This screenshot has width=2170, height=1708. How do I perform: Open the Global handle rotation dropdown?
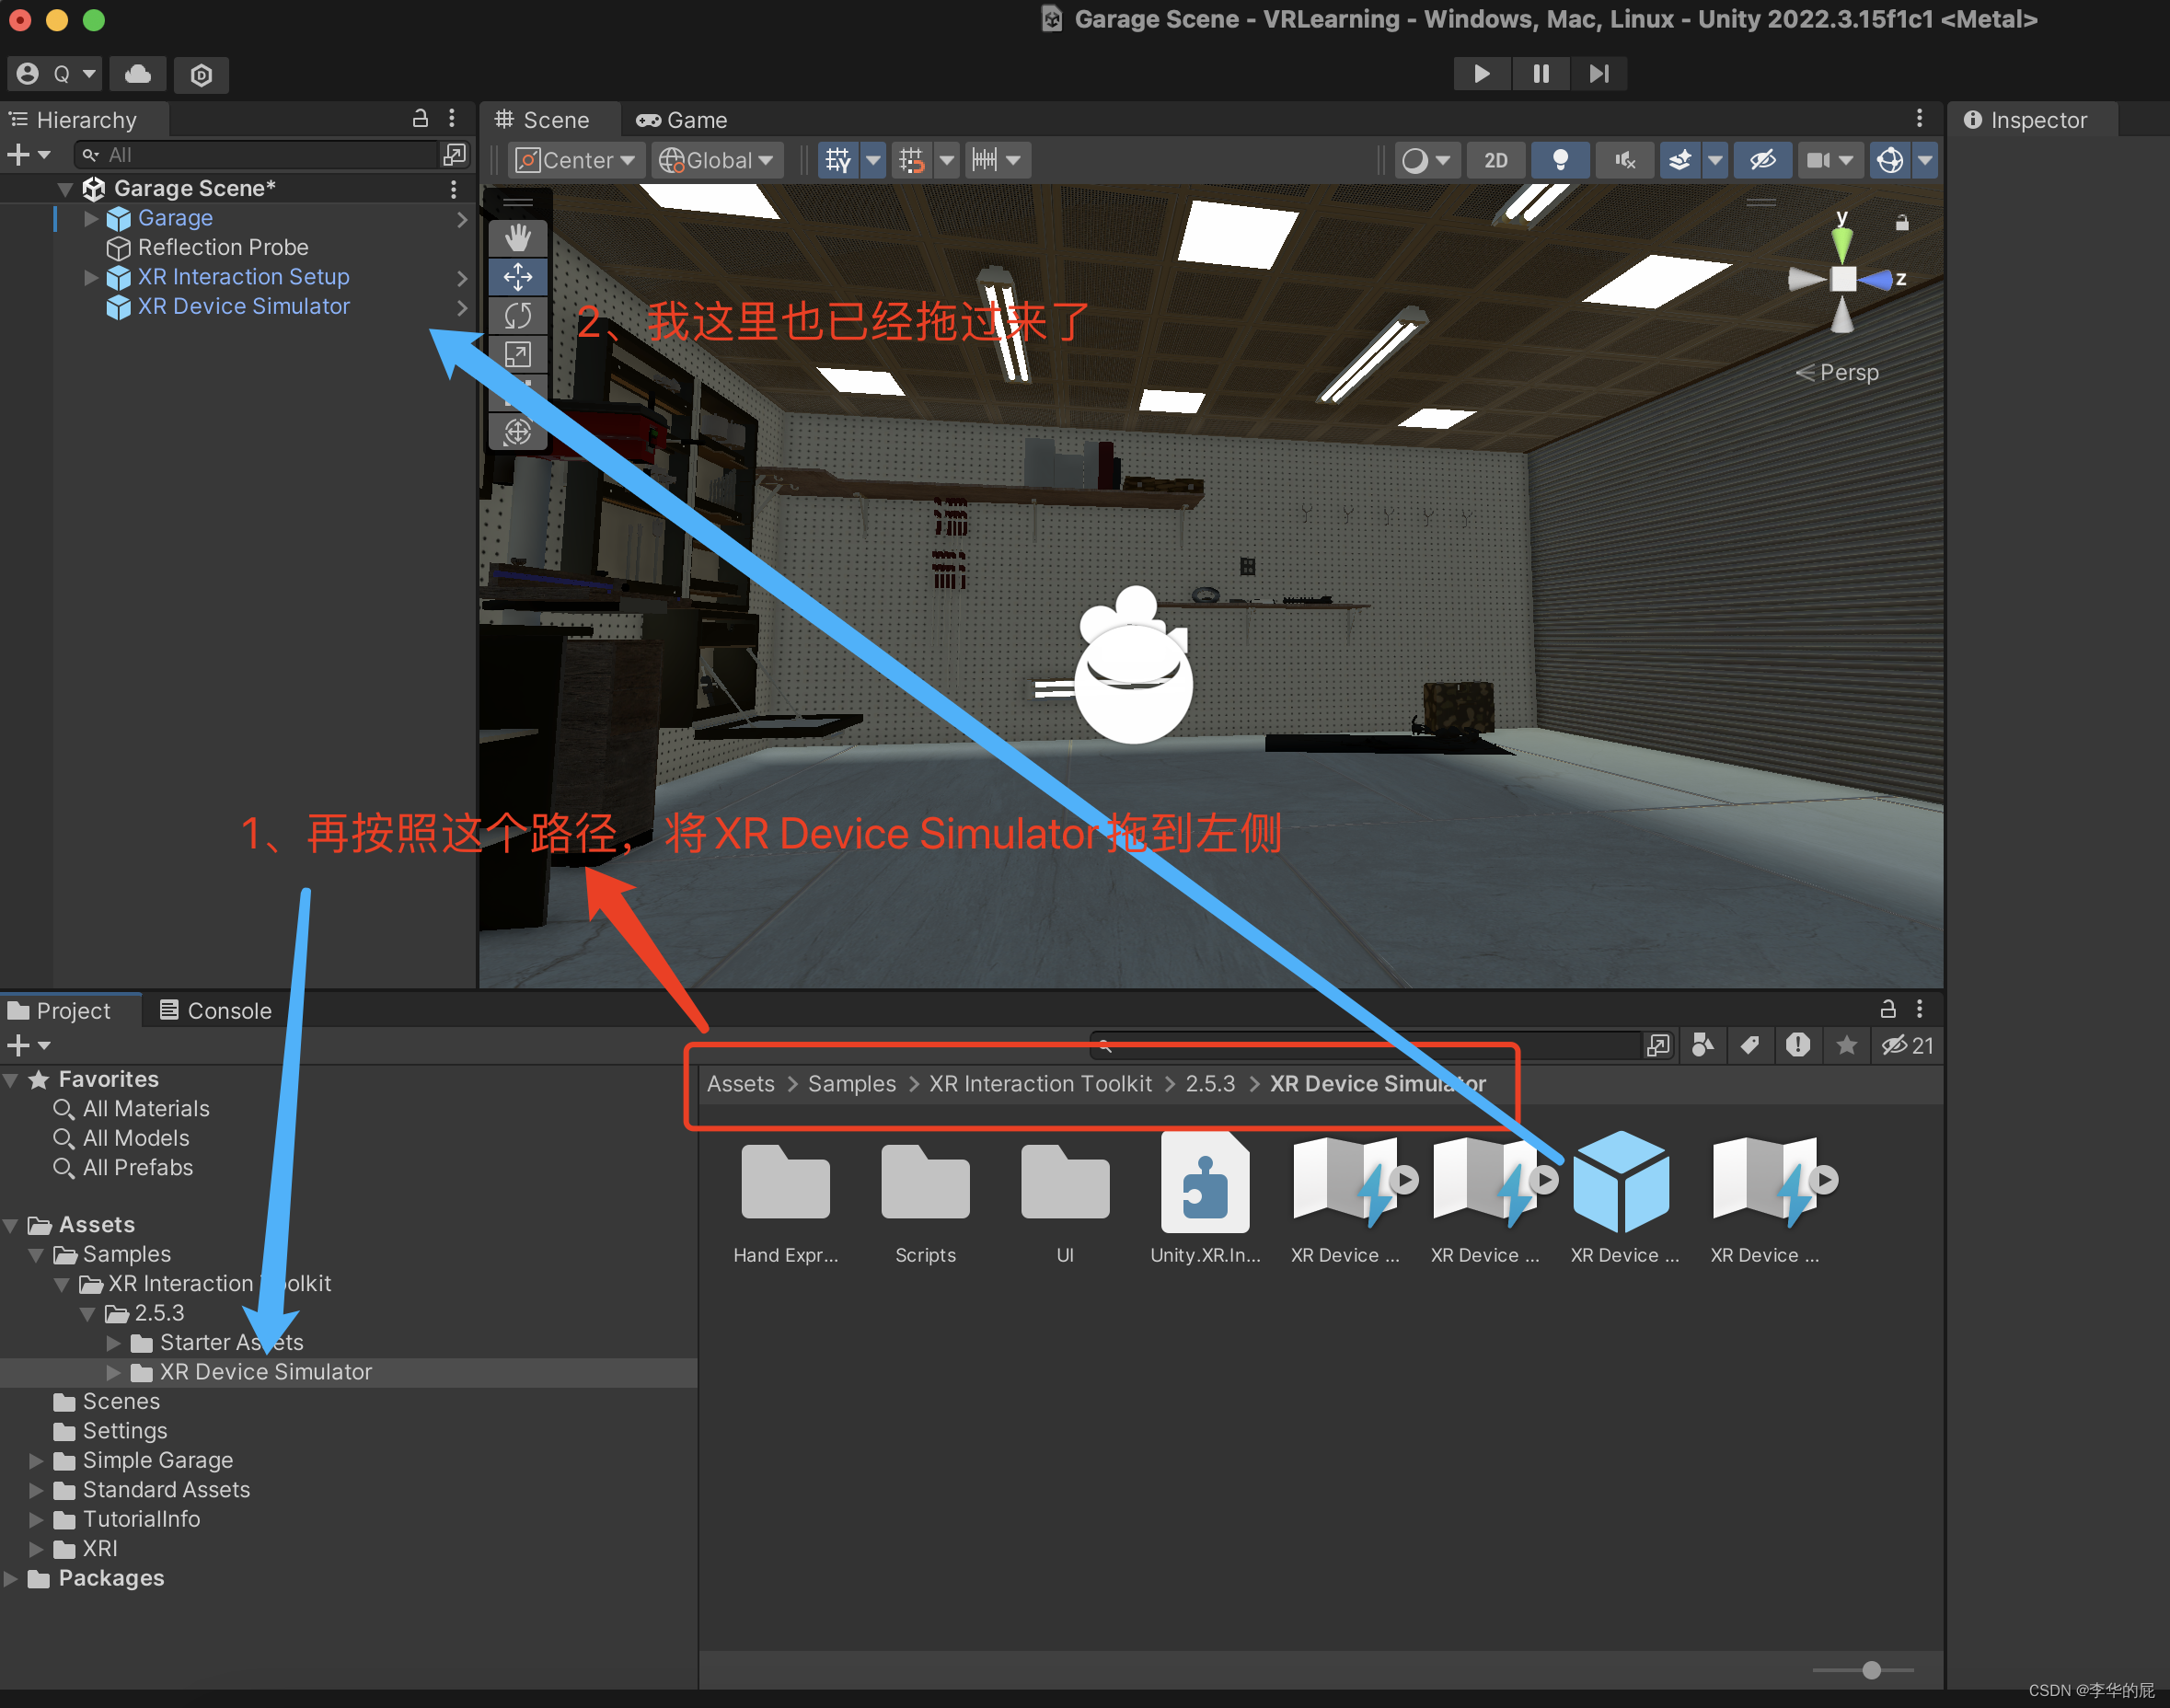click(x=716, y=160)
